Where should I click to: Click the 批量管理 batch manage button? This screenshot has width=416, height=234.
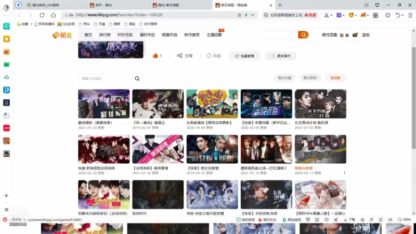coord(244,56)
